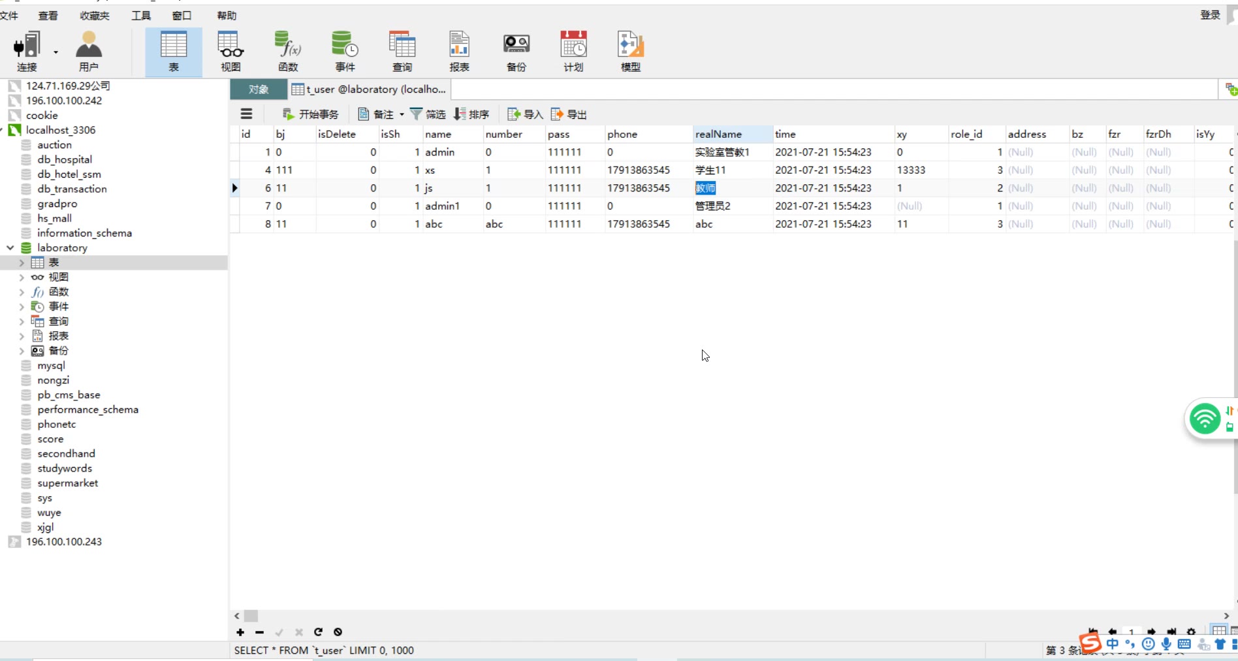Click the 排序 sort button
1238x661 pixels.
point(471,114)
